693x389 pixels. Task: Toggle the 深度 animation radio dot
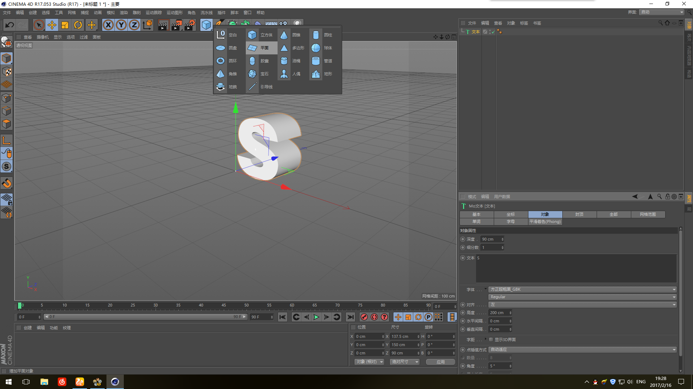463,239
